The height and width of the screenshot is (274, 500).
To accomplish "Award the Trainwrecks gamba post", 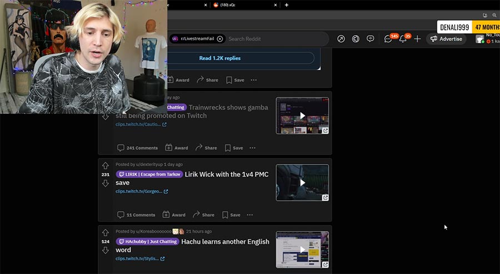I will 176,148.
